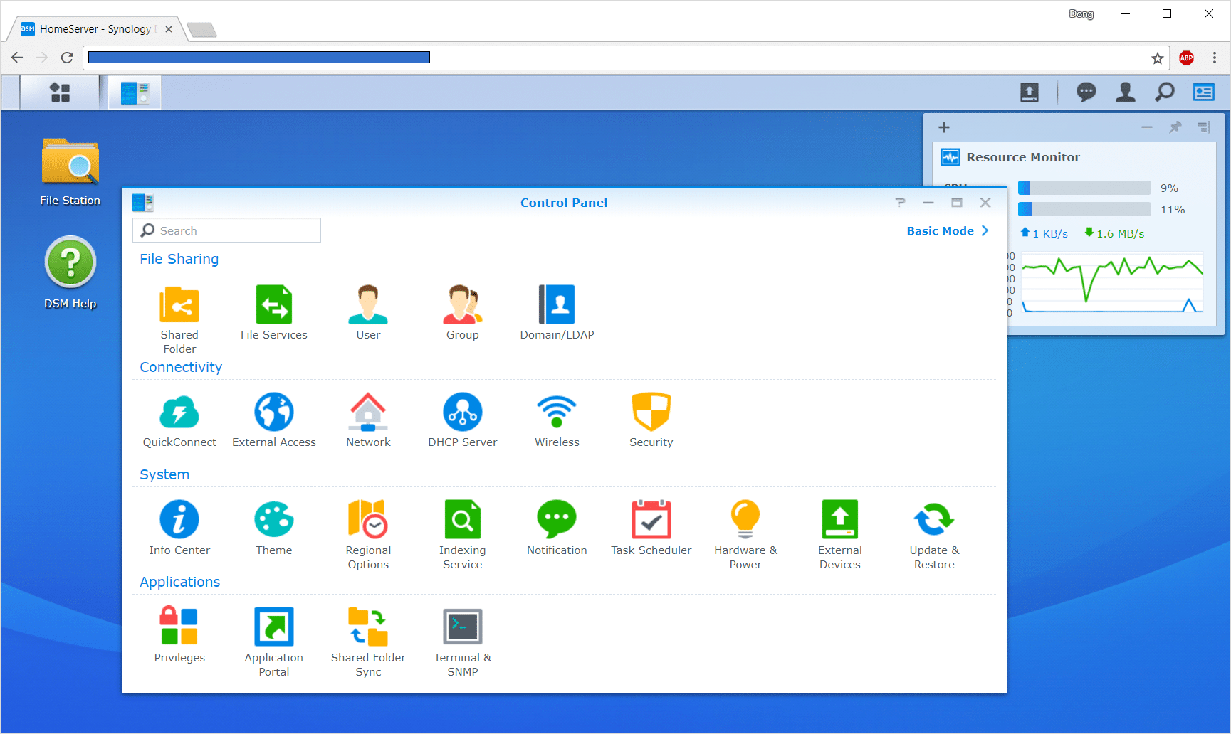
Task: Click the 9% CPU usage bar
Action: (x=1084, y=188)
